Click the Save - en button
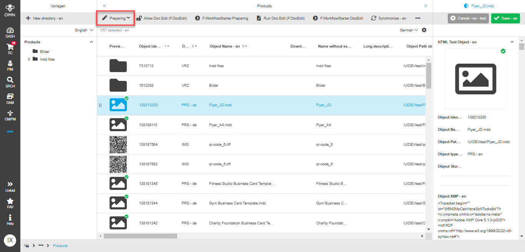The width and height of the screenshot is (525, 252). (x=505, y=18)
